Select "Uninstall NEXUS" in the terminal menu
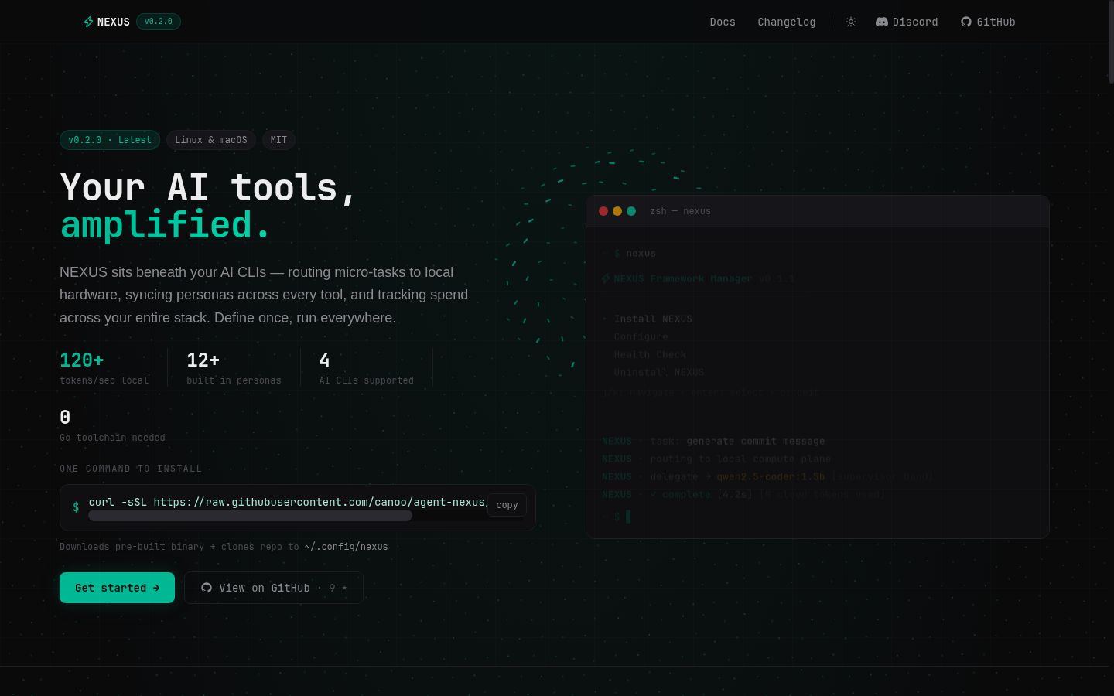Screen dimensions: 1114x696 [x=659, y=372]
